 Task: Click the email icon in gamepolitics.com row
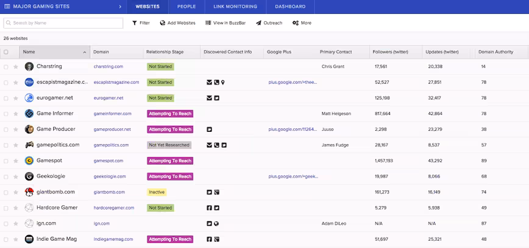[x=209, y=145]
